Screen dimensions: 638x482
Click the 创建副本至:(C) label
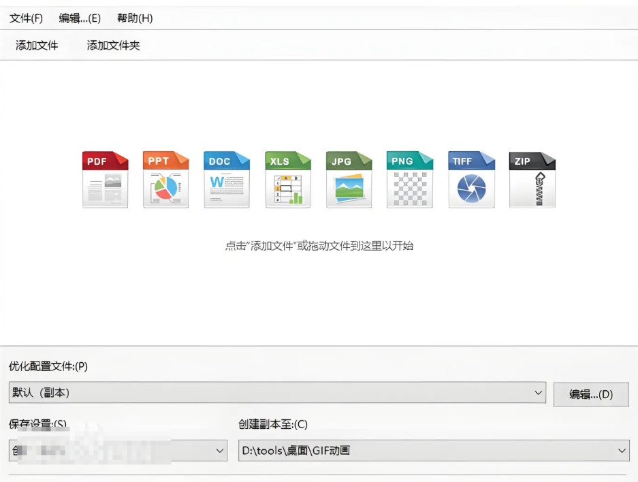click(x=273, y=424)
